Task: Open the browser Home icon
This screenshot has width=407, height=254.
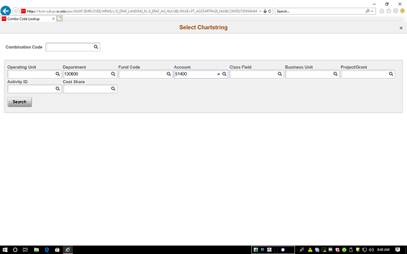Action: [382, 11]
